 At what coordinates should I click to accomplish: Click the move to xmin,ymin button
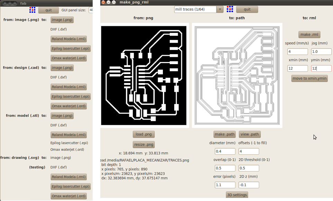[x=309, y=78]
